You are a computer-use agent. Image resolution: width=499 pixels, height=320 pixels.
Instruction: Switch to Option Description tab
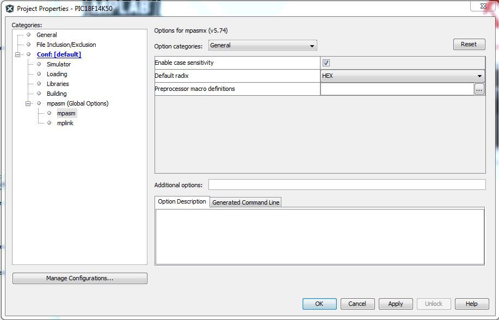182,201
